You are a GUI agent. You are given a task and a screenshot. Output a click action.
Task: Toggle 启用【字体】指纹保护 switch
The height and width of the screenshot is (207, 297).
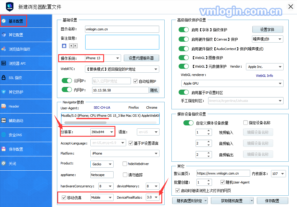pos(184,30)
